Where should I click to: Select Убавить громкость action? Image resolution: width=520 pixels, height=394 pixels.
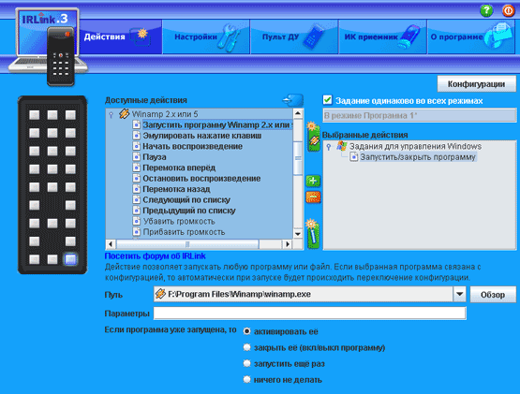pos(179,221)
